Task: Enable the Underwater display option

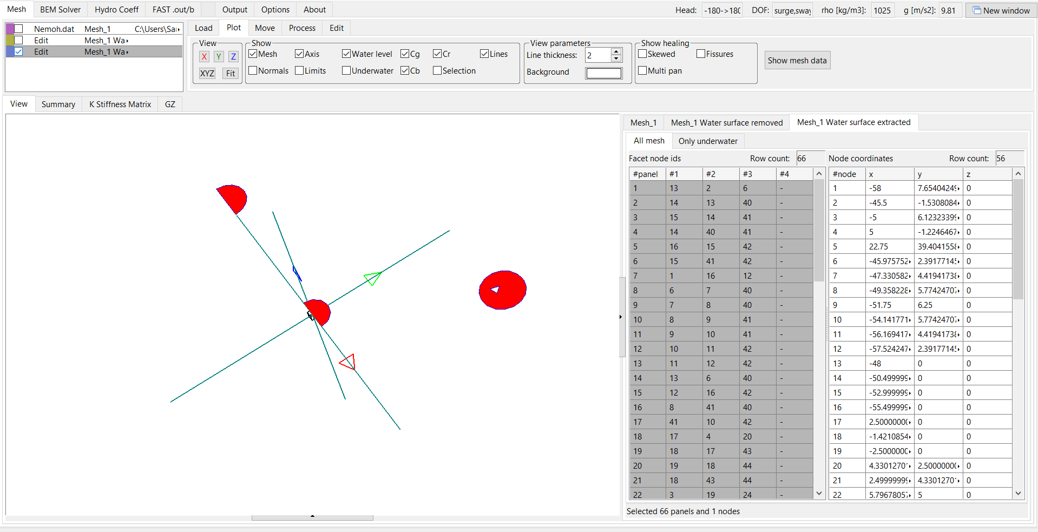Action: tap(346, 70)
